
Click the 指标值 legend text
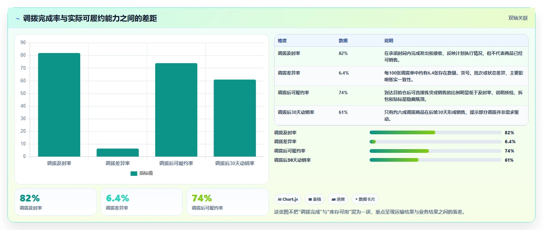(x=146, y=174)
